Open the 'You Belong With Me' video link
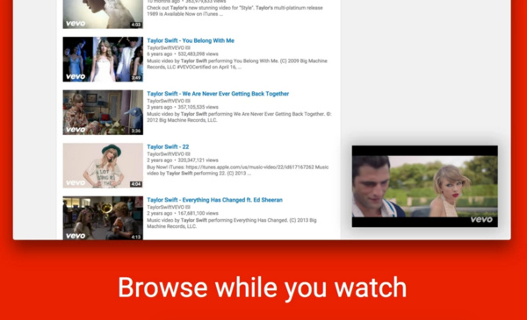Screen dimensions: 527x320 191,40
